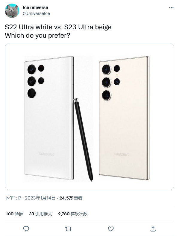This screenshot has height=236, width=179.
Task: View the 100 retweets list
Action: click(x=14, y=214)
